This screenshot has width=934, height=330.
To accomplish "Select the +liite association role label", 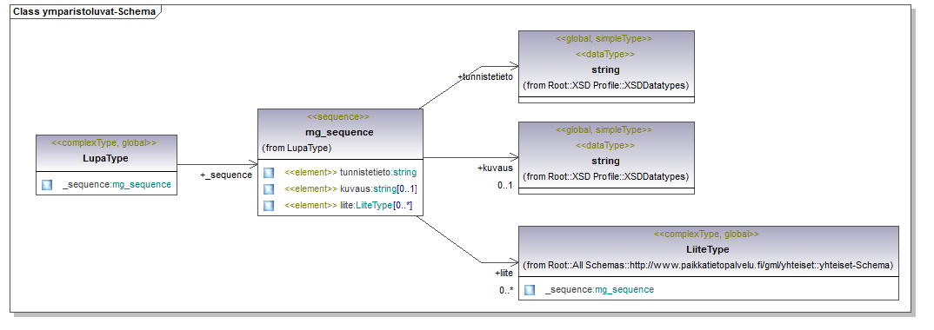I will [x=504, y=274].
